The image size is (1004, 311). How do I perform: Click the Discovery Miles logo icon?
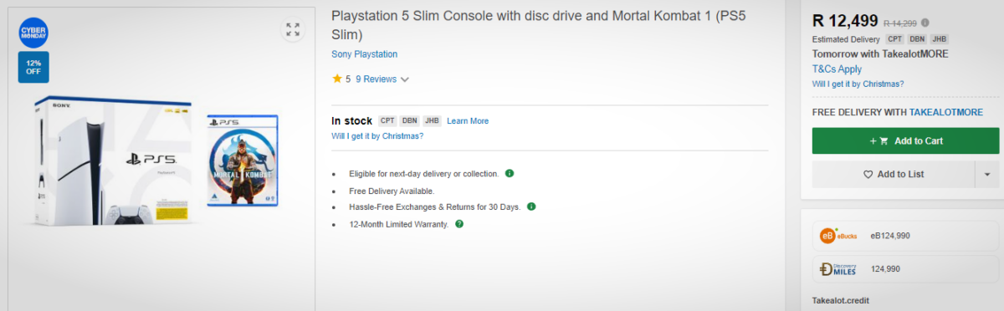(838, 269)
